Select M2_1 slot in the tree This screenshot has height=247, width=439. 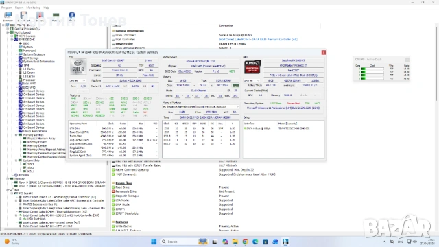31,172
